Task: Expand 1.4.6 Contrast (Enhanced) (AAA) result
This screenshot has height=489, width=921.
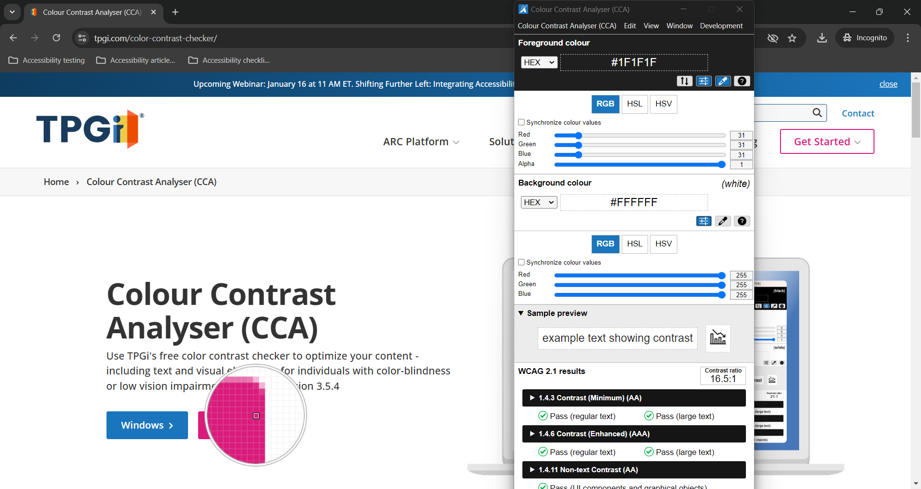Action: 634,434
